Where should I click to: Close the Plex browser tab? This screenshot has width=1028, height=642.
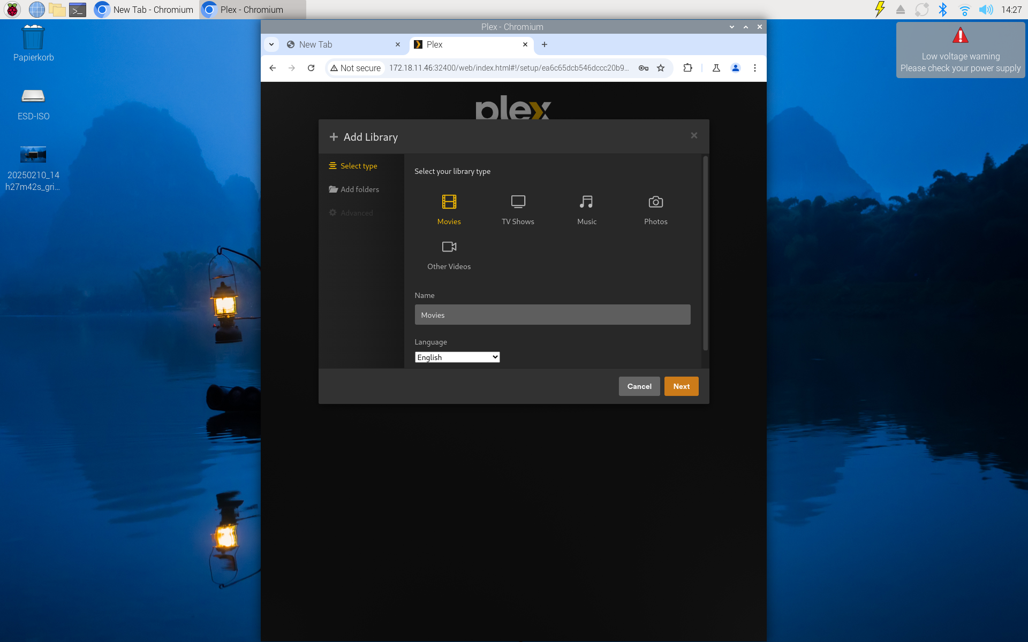525,44
